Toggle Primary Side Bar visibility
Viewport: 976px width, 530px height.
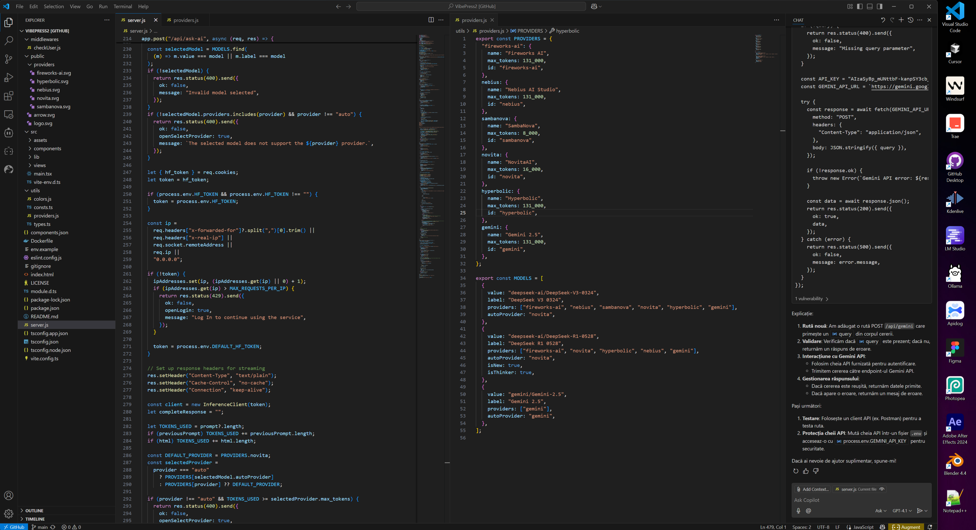pyautogui.click(x=860, y=6)
